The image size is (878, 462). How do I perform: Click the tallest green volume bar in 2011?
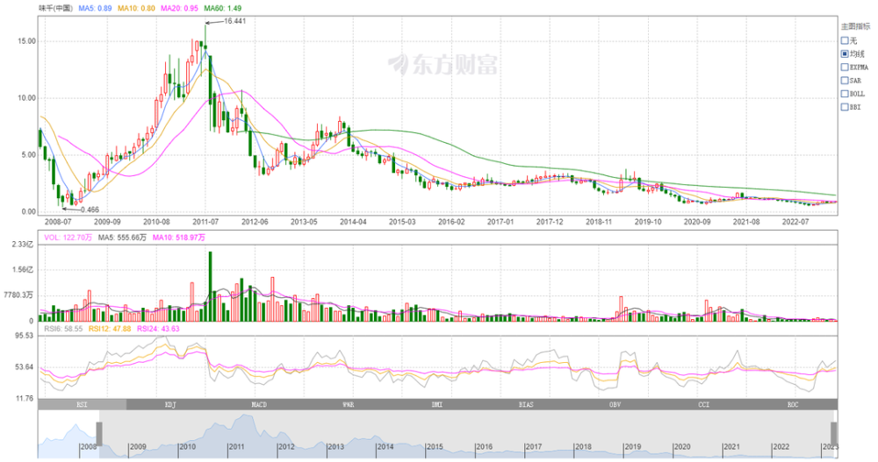[211, 287]
